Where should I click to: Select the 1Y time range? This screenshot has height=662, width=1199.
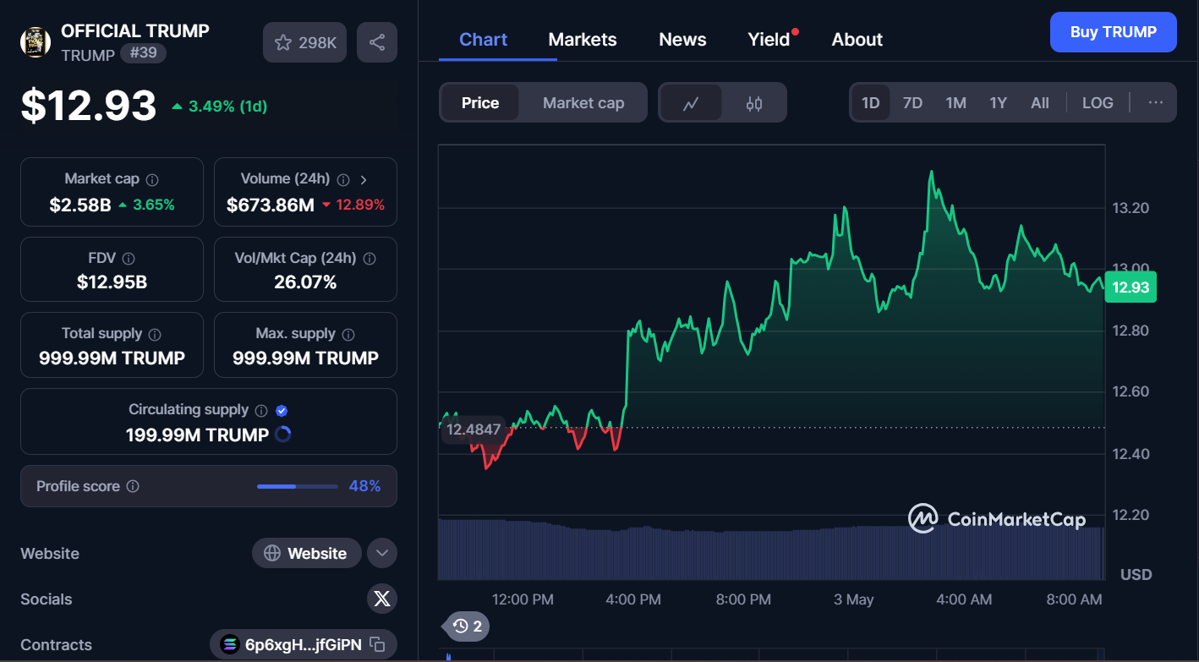point(999,103)
